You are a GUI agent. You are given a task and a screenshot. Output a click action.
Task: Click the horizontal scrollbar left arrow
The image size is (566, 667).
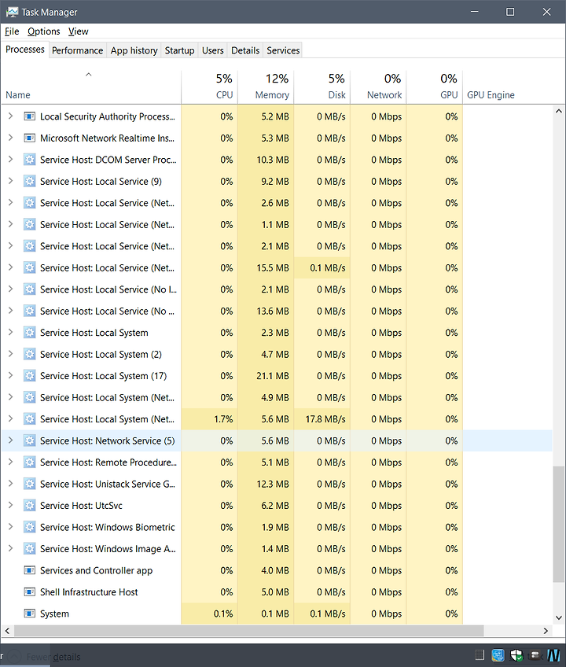pos(7,631)
